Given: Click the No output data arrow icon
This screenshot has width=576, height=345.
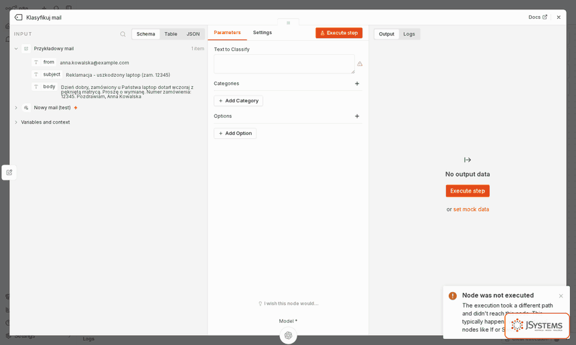Looking at the screenshot, I should click(467, 160).
